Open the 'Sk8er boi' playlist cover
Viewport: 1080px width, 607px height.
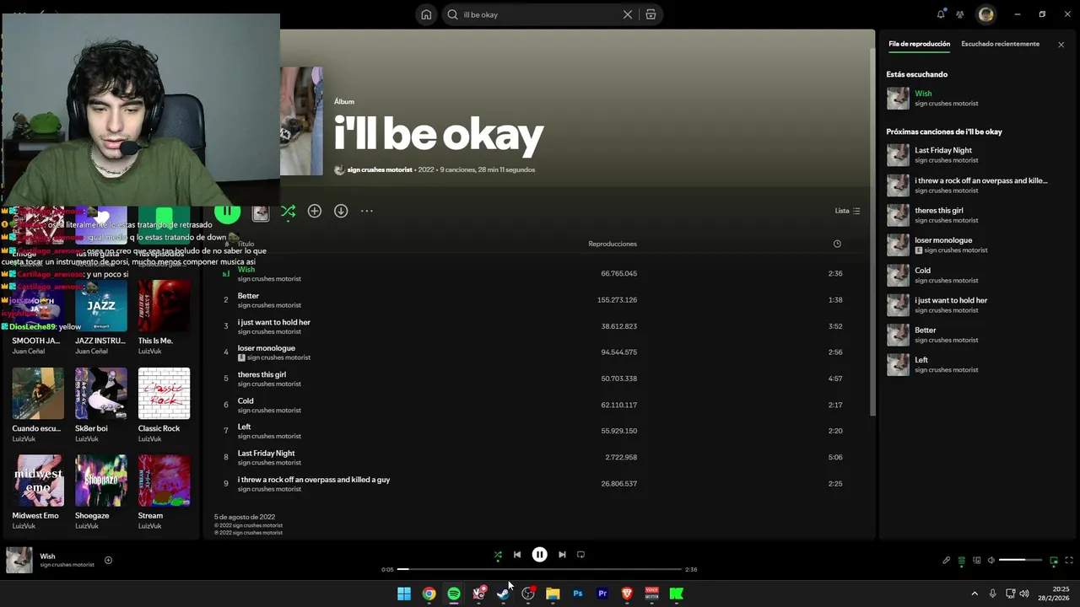(101, 394)
